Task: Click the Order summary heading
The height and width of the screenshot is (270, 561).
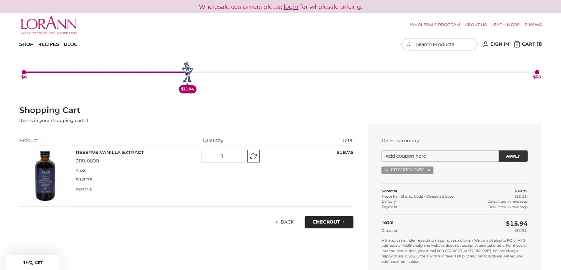Action: (400, 141)
